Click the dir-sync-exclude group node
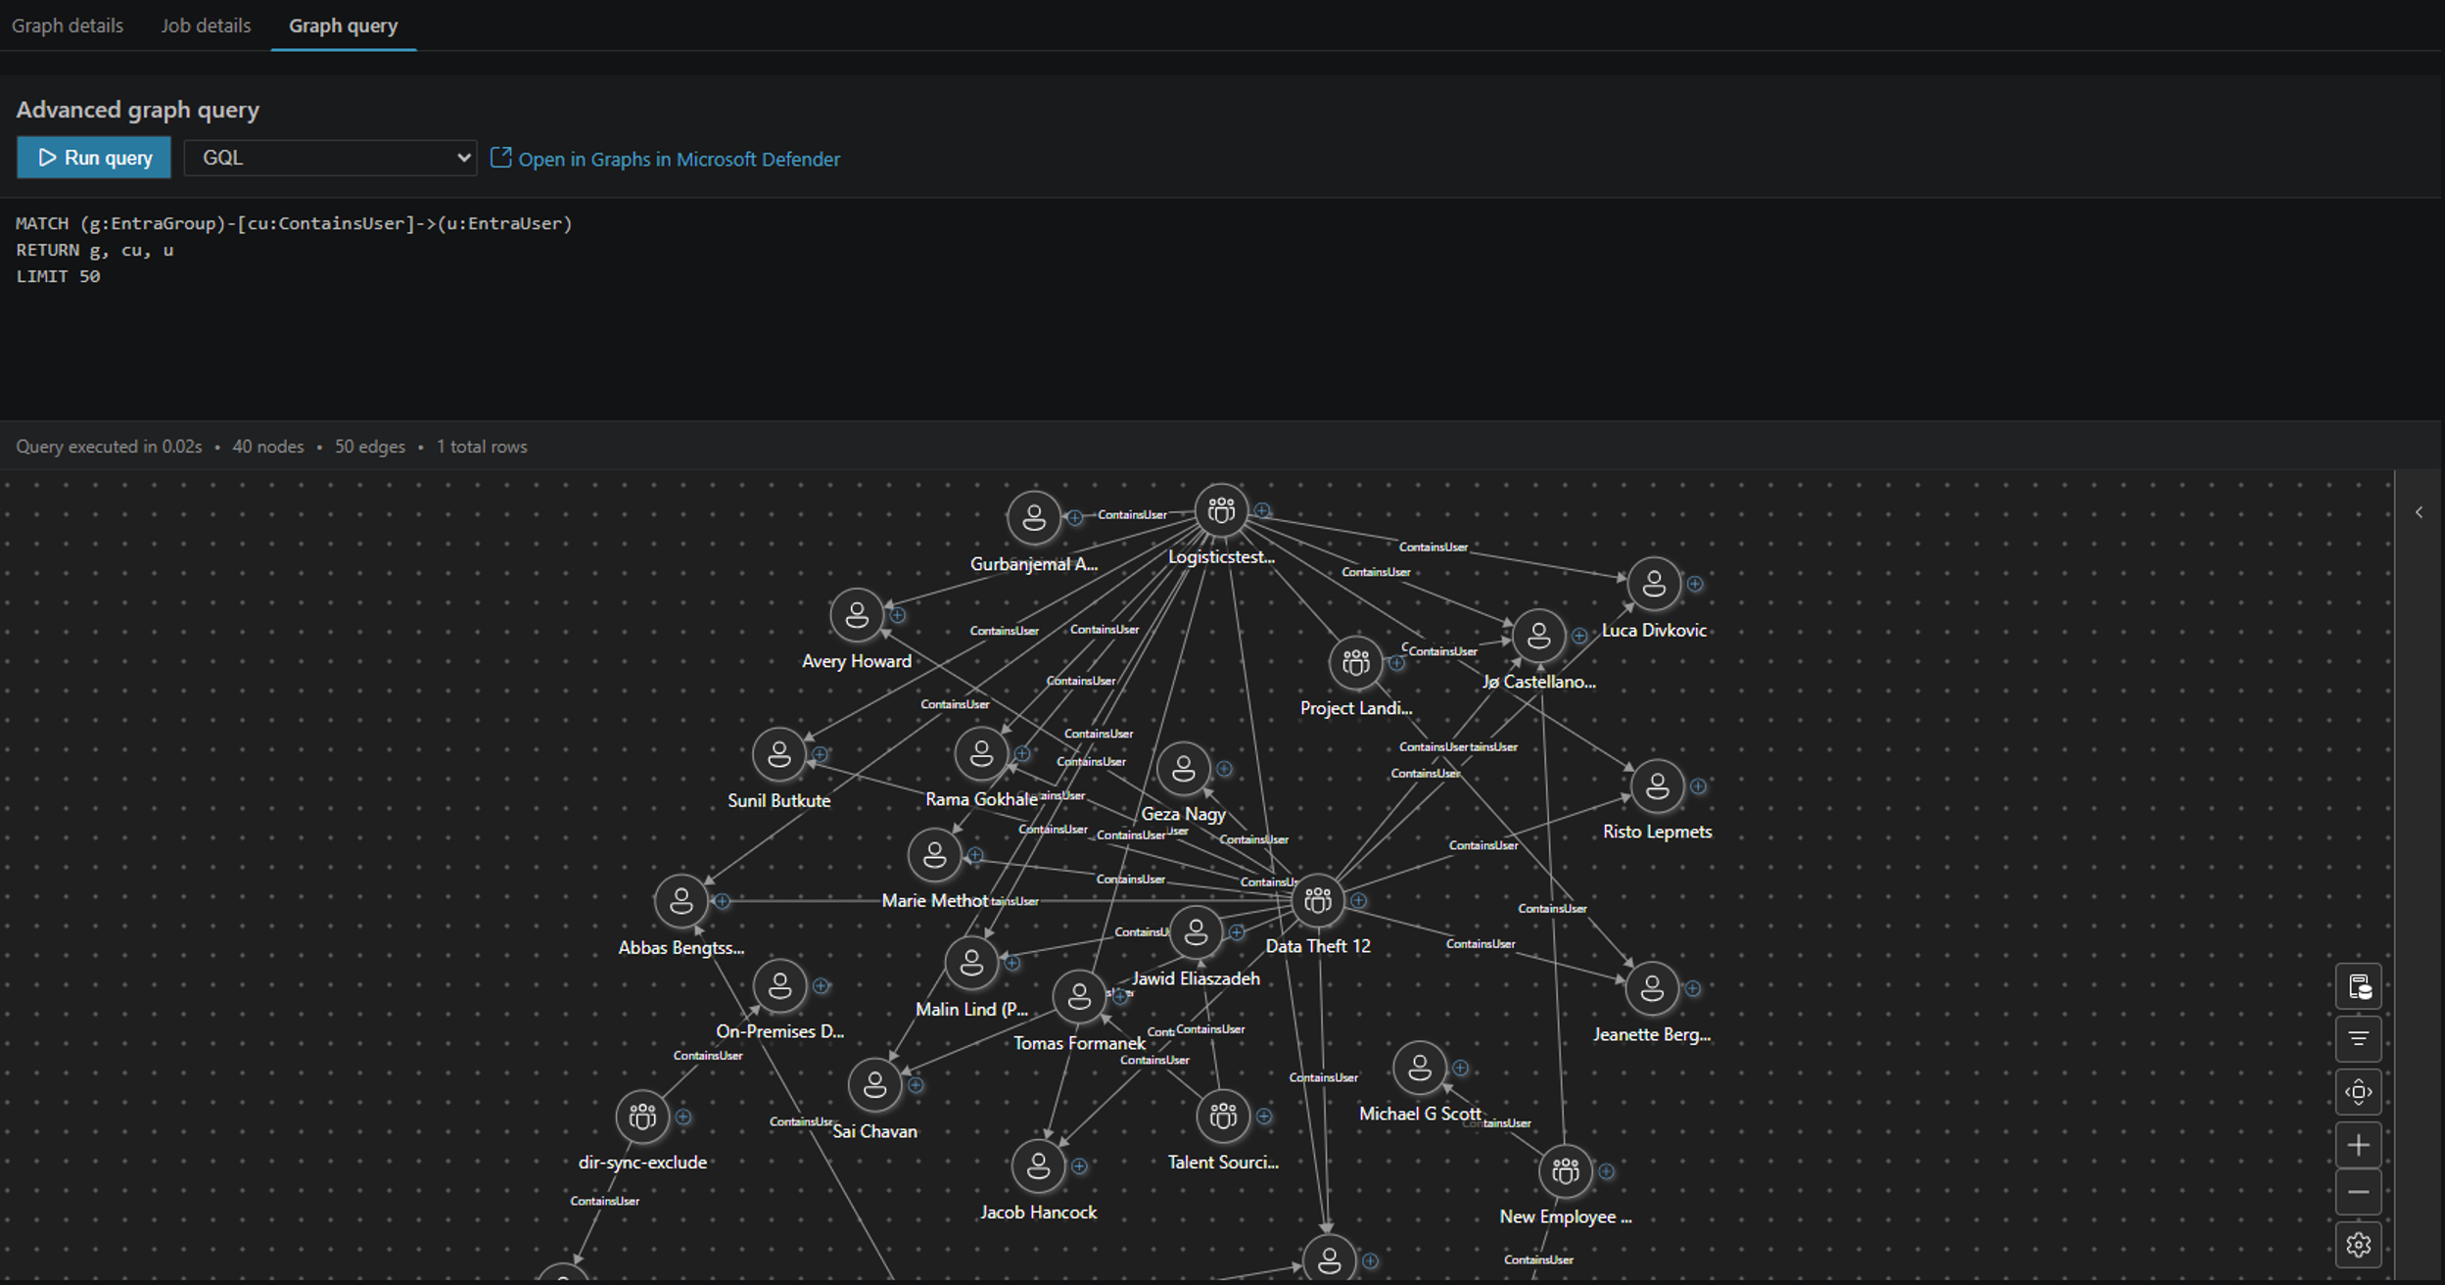 pyautogui.click(x=642, y=1116)
